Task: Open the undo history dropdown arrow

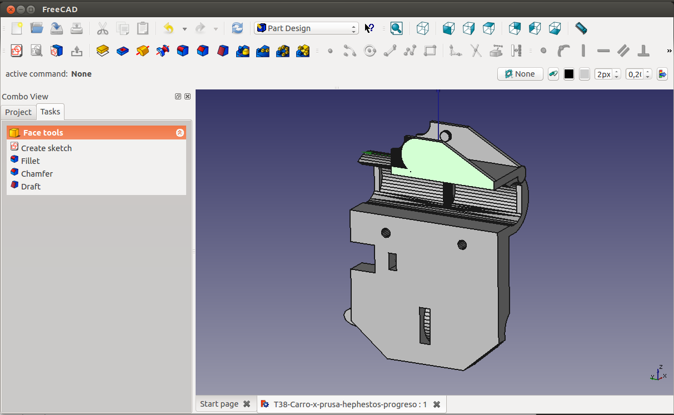Action: (x=184, y=29)
